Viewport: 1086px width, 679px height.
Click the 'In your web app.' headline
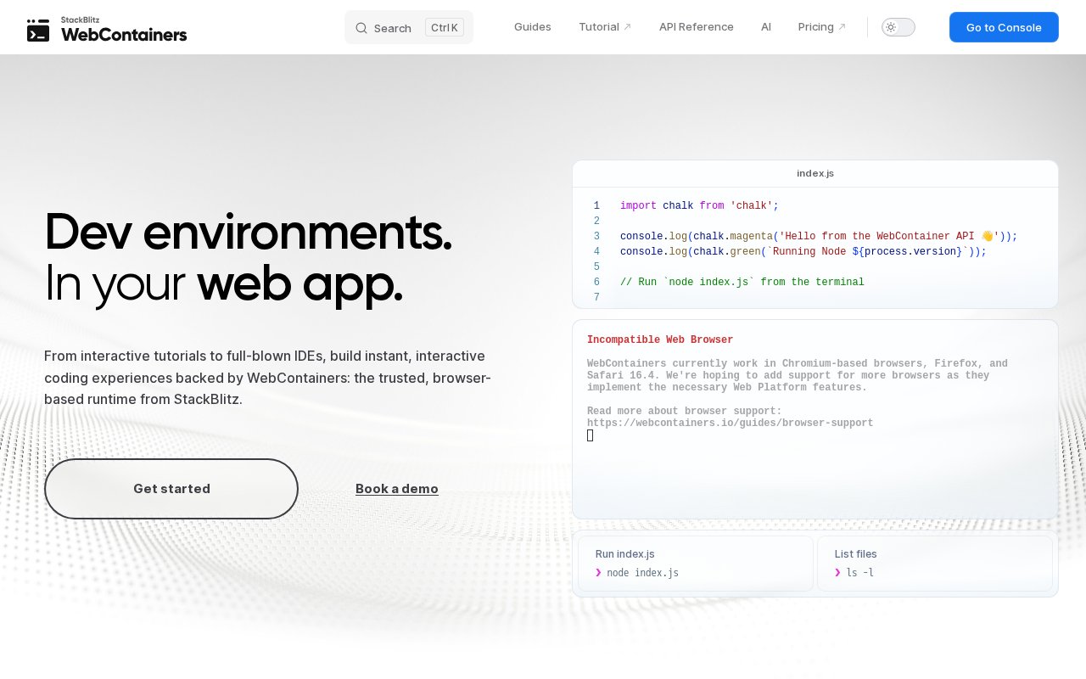[223, 284]
